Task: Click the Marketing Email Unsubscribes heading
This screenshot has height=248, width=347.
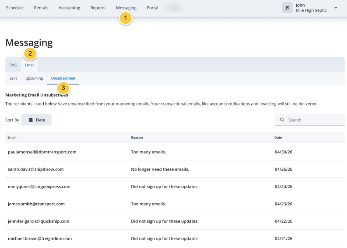Action: point(37,95)
